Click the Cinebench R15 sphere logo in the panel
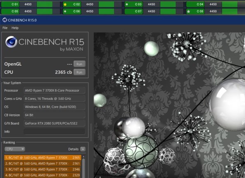The image size is (245, 178). 11,42
